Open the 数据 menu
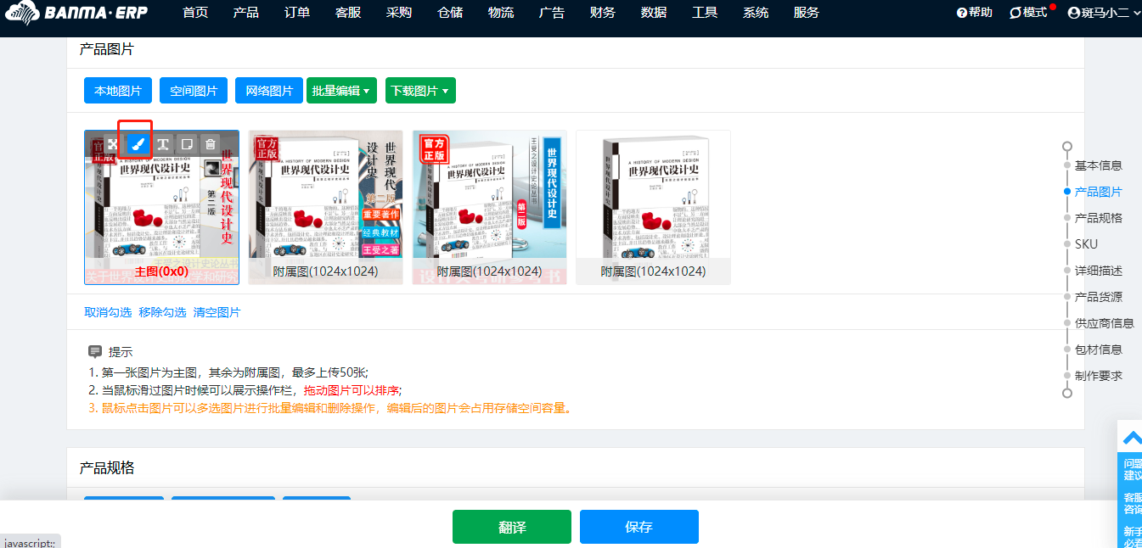1142x548 pixels. (654, 13)
